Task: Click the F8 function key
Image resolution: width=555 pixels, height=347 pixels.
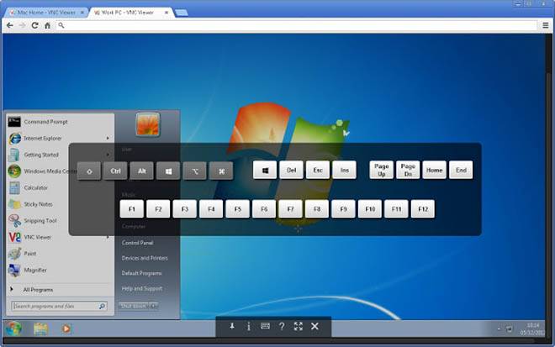Action: click(317, 209)
